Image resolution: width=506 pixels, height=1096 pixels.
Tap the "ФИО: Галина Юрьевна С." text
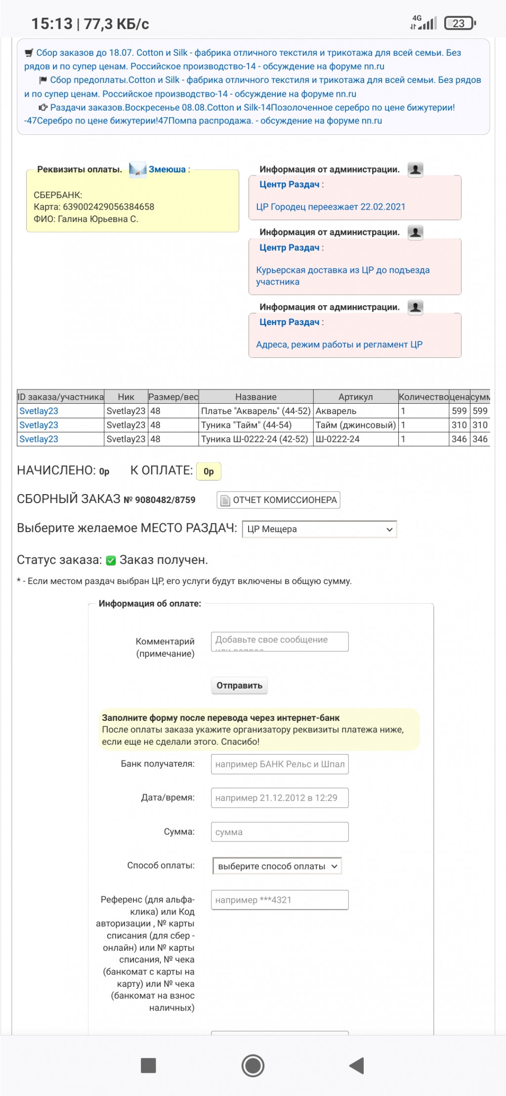86,219
